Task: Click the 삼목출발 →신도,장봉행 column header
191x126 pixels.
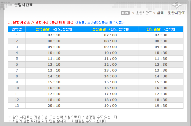Action: (x=54, y=29)
